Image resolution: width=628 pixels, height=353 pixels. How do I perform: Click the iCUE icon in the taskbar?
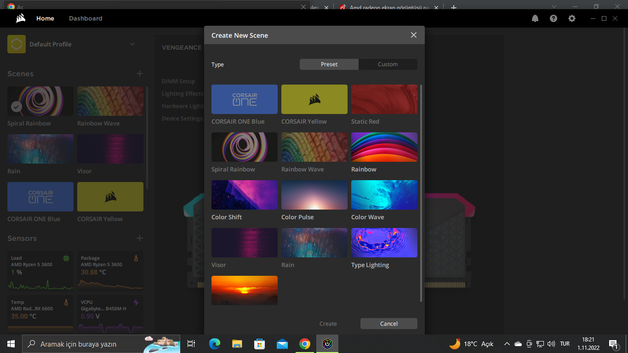[x=327, y=344]
